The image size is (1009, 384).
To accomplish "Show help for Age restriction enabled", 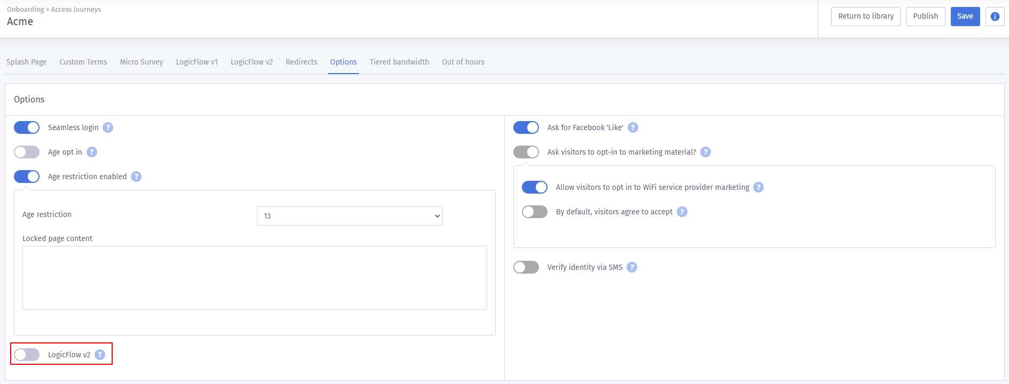I will point(136,177).
